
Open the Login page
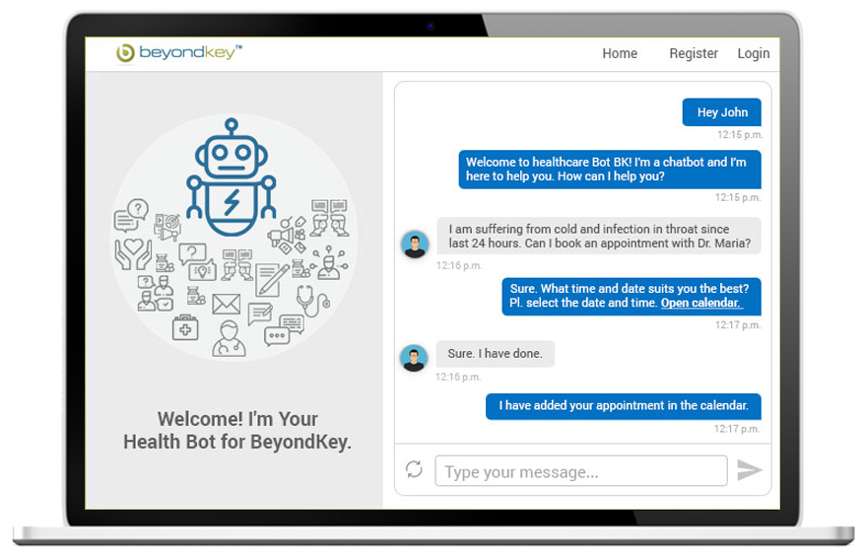point(753,53)
